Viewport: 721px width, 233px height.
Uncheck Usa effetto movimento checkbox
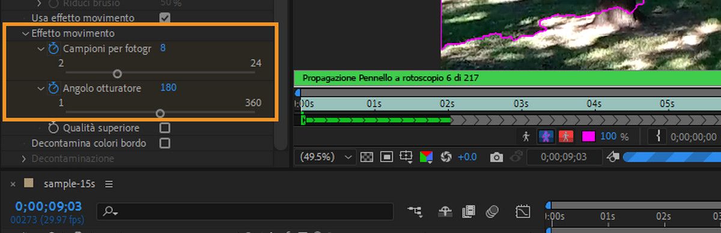coord(165,18)
